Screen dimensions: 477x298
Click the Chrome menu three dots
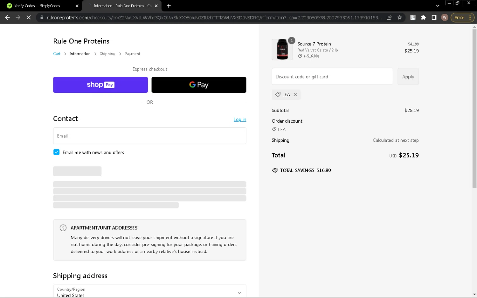click(470, 17)
